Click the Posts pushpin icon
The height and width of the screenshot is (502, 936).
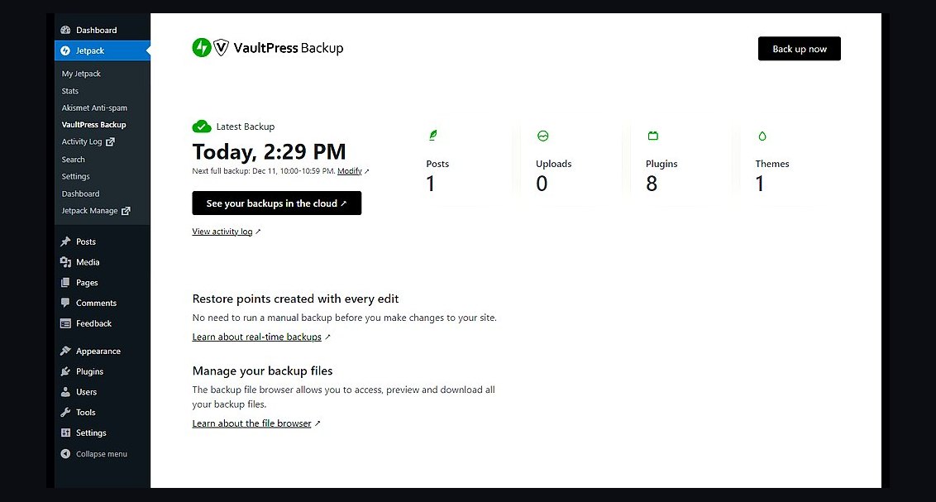tap(65, 241)
